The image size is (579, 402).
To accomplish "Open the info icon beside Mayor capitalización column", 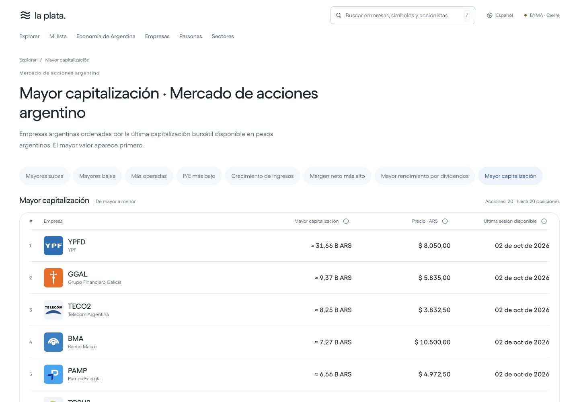I will (x=346, y=221).
